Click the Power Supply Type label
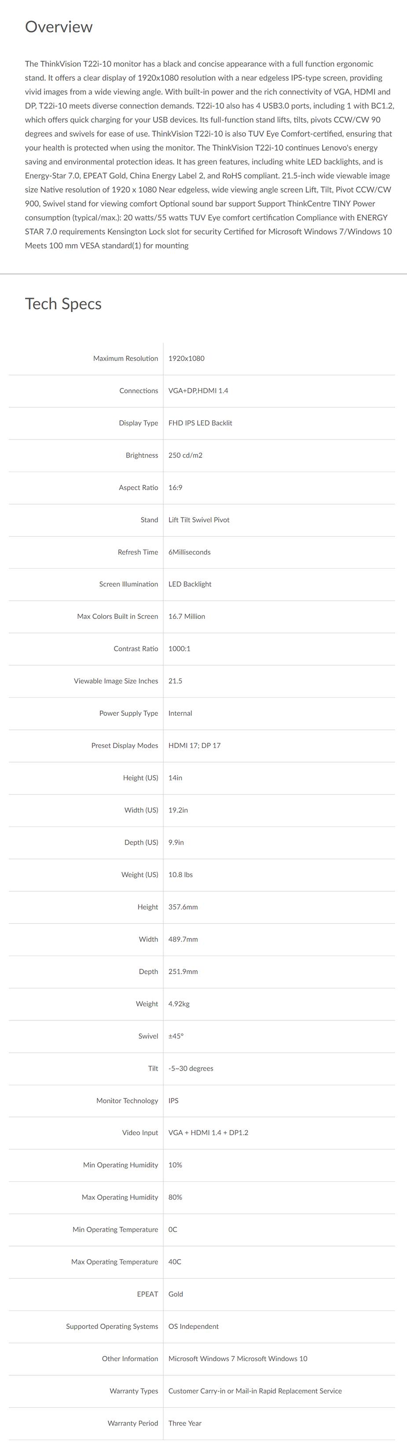 tap(129, 713)
